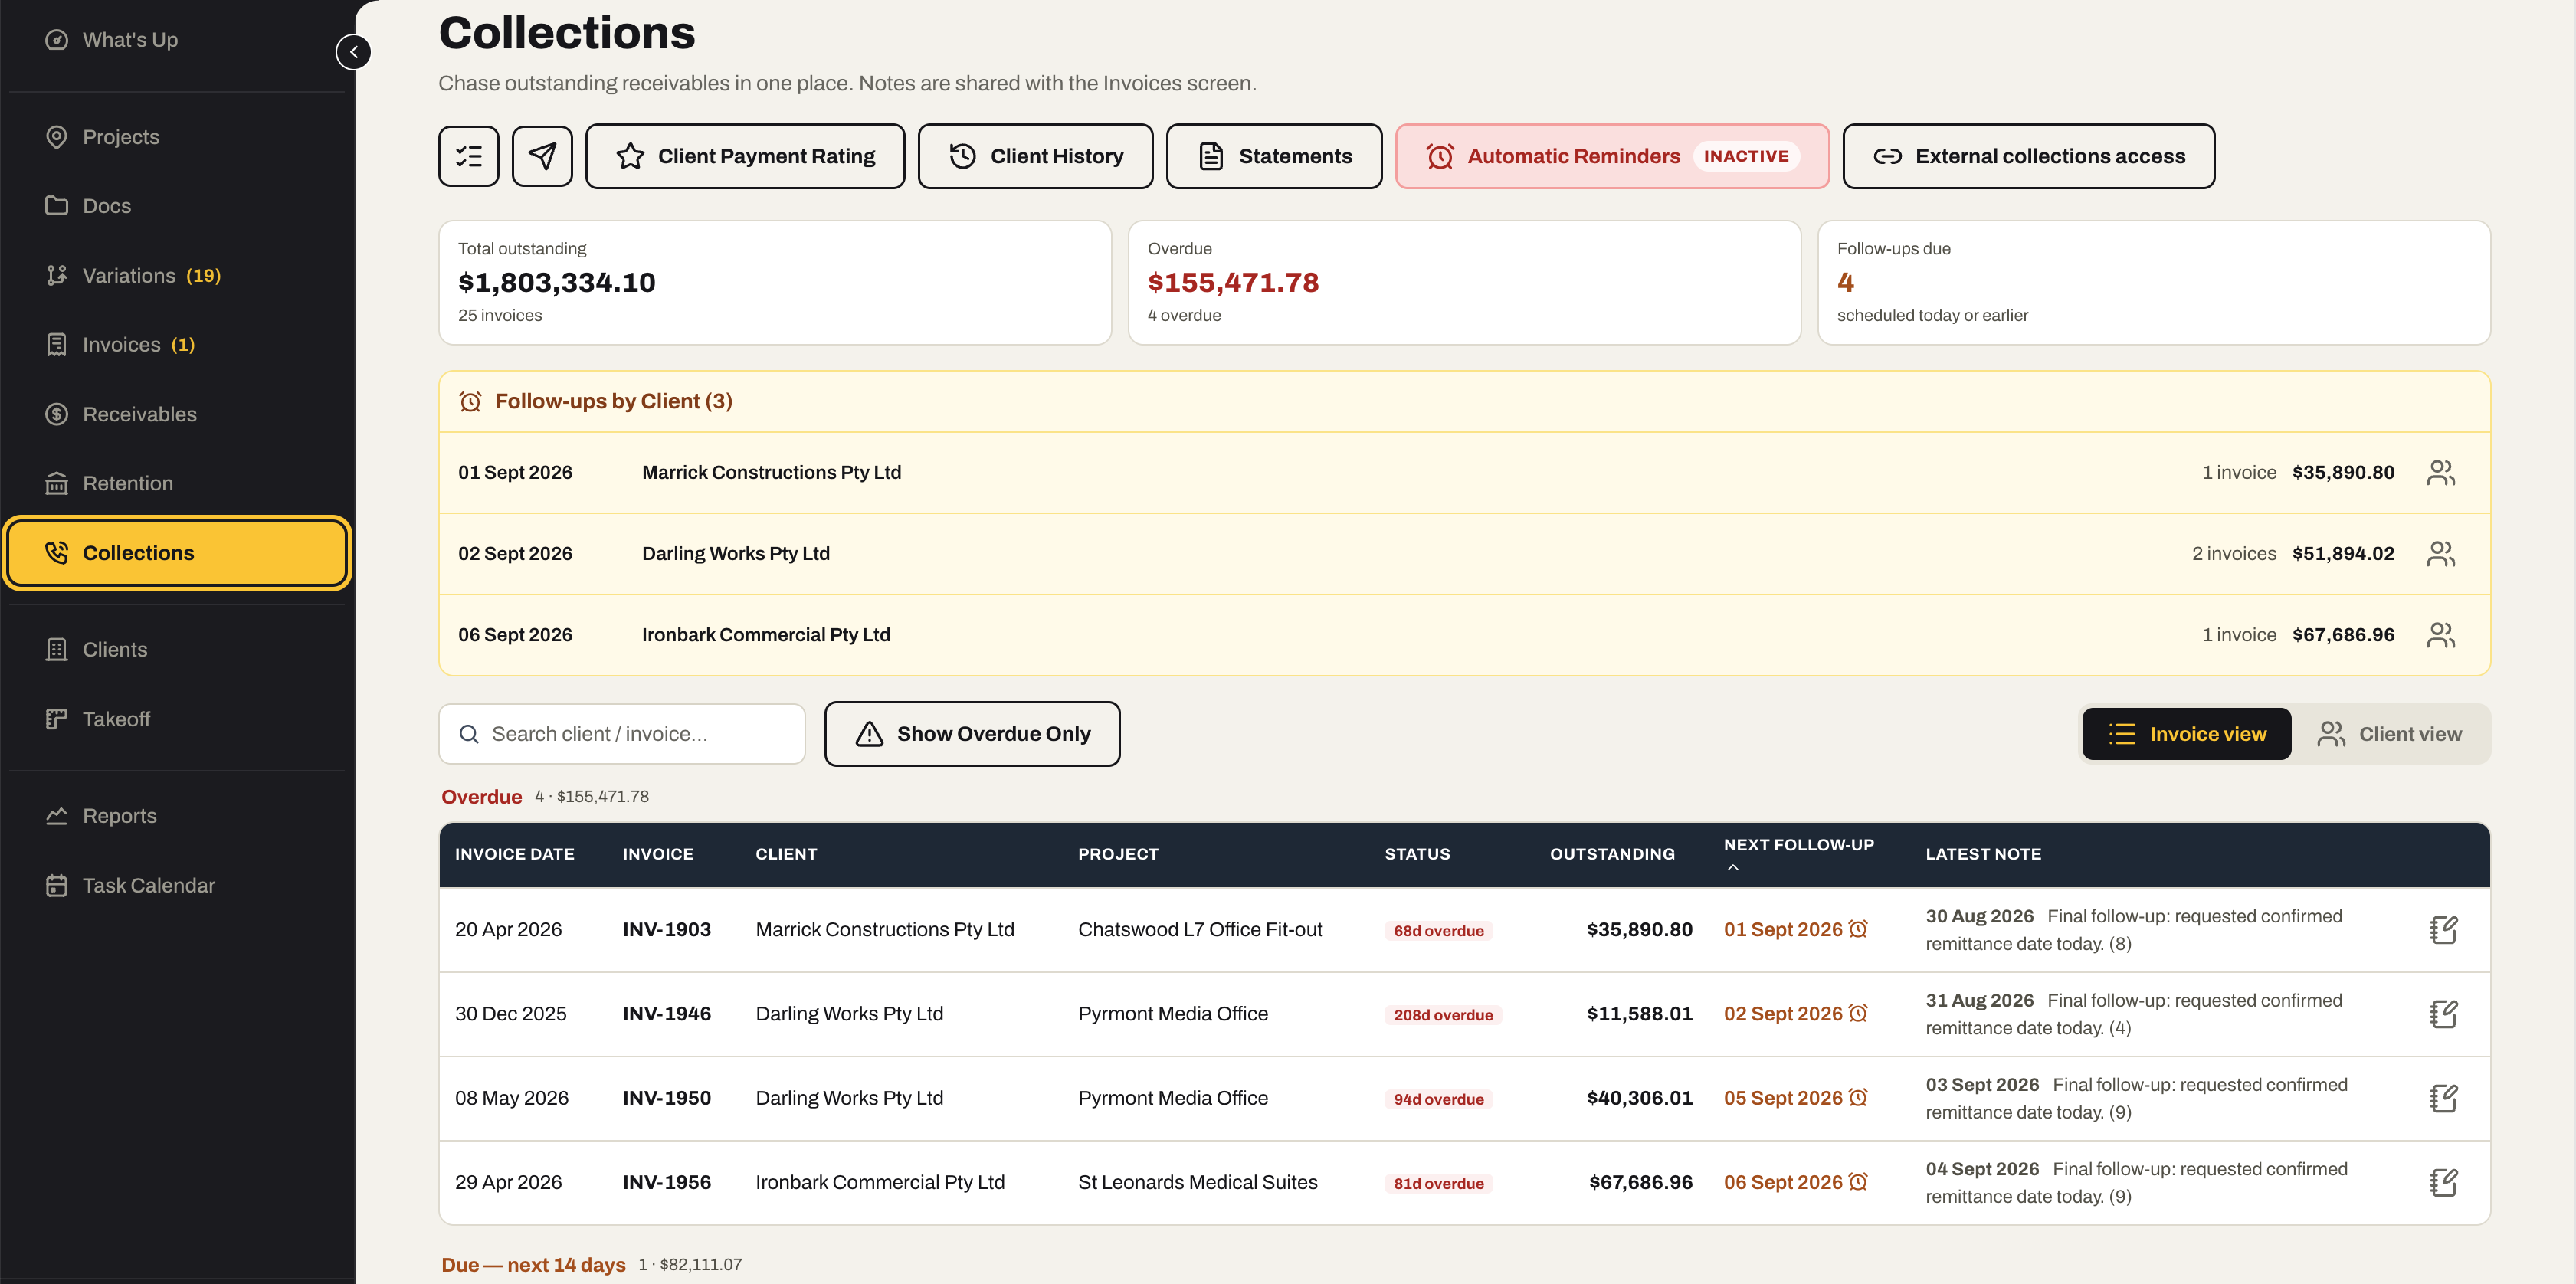The height and width of the screenshot is (1284, 2576).
Task: Go to What's Up in sidebar
Action: point(176,40)
